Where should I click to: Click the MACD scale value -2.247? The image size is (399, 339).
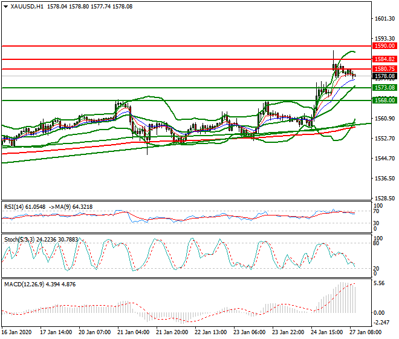pyautogui.click(x=381, y=323)
